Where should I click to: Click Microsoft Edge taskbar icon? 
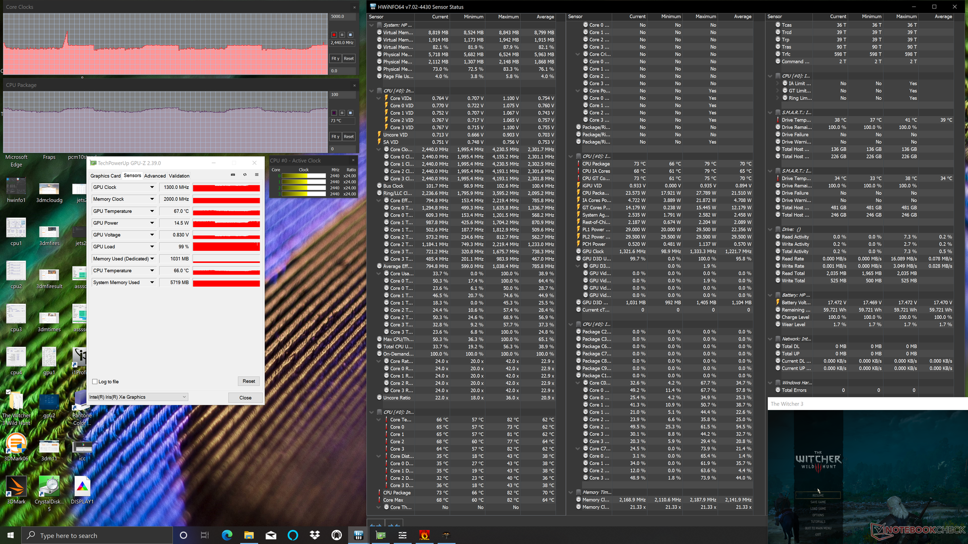coord(227,535)
